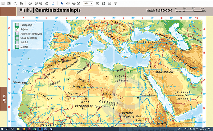
Task: Launch Firefox from the taskbar
Action: (x=24, y=129)
